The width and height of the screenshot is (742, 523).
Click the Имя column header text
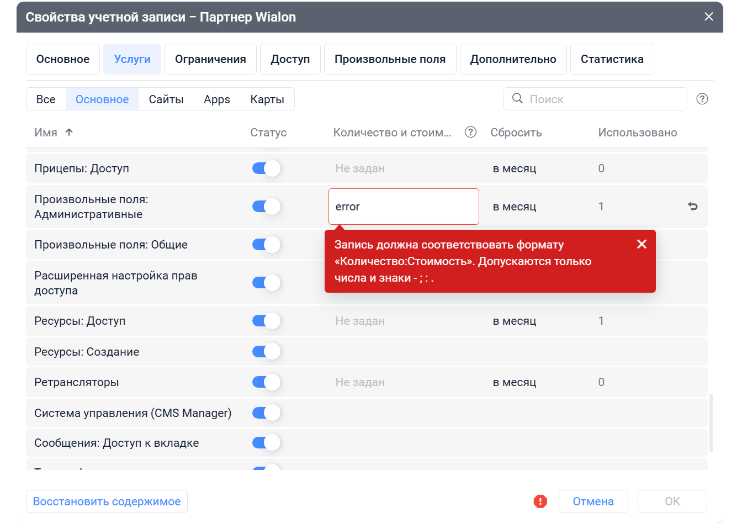pos(46,133)
